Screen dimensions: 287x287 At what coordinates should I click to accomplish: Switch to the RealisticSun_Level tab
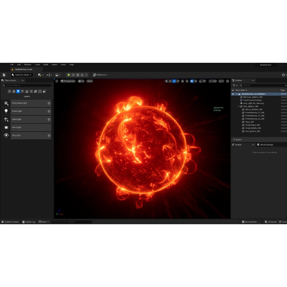click(24, 70)
